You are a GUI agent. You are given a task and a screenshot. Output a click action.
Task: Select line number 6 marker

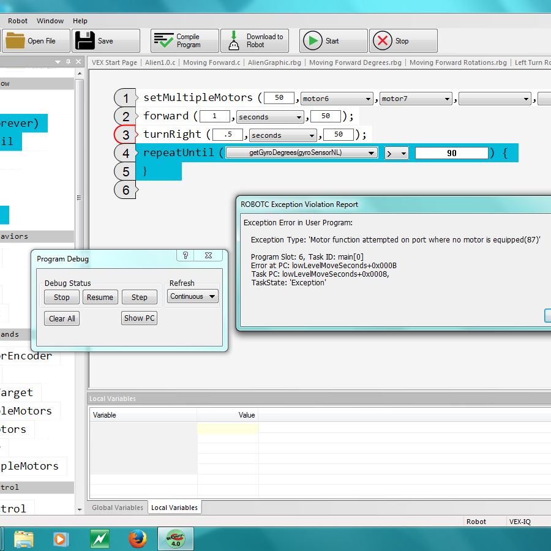(x=126, y=190)
